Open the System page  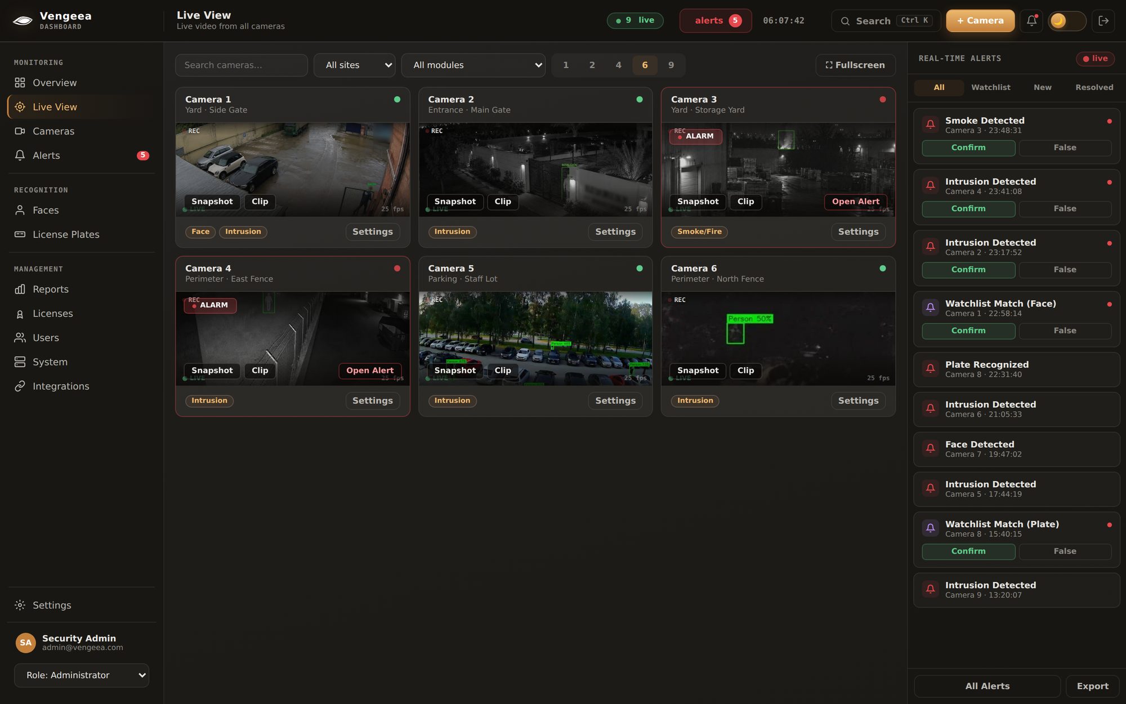pos(82,362)
